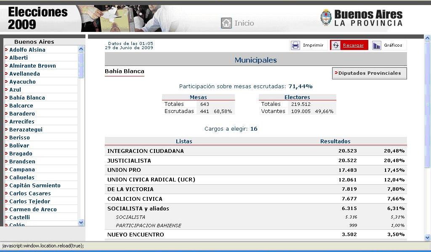
Task: Click the reload icon beside Recargar
Action: [335, 45]
